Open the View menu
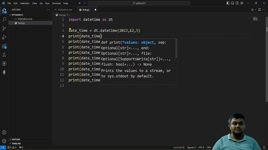Viewport: 268px width, 150px height. (x=34, y=3)
